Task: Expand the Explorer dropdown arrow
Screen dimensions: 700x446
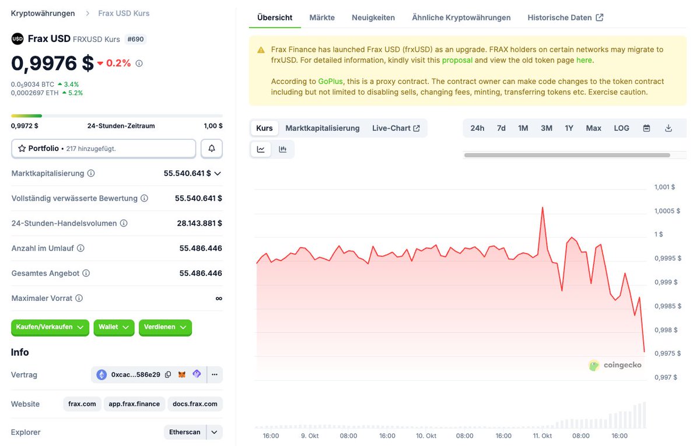Action: [214, 433]
